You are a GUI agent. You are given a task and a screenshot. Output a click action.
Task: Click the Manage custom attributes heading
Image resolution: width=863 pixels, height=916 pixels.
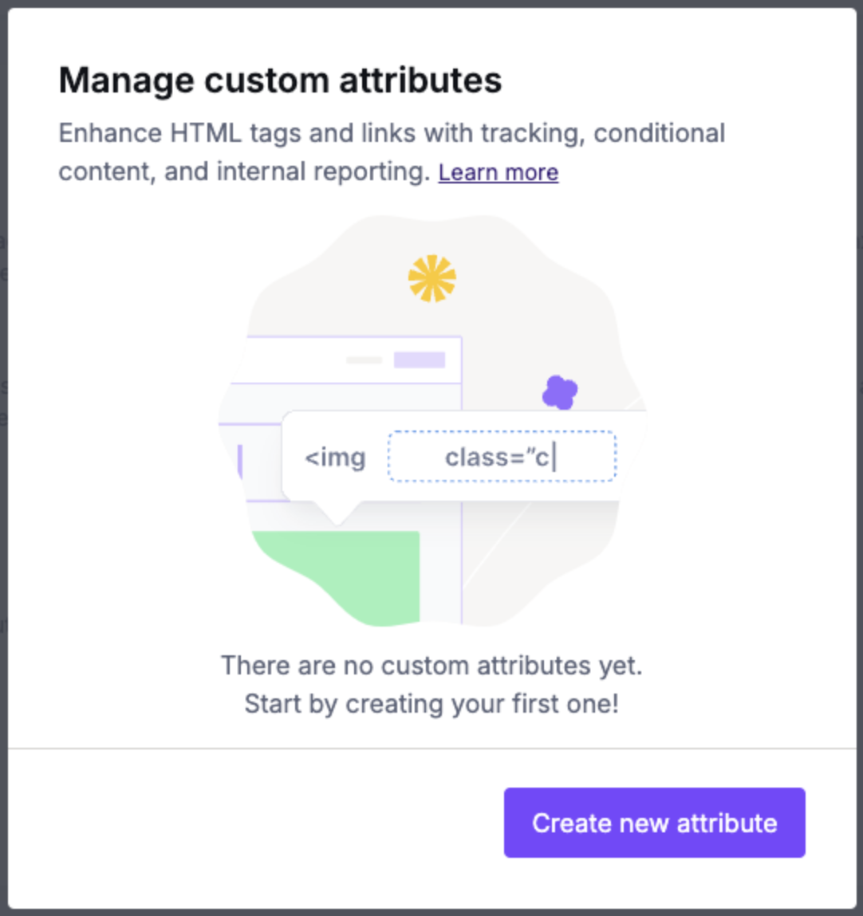[281, 80]
